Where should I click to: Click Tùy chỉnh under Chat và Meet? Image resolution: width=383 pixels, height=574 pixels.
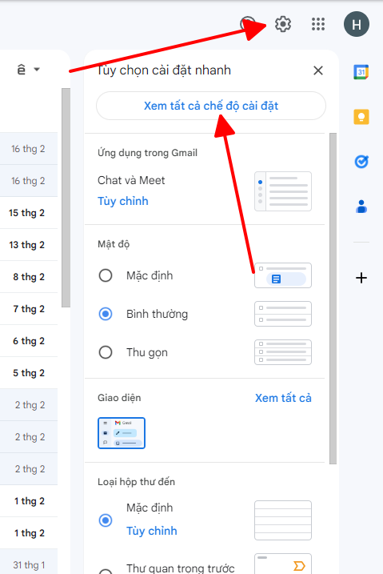coord(123,201)
